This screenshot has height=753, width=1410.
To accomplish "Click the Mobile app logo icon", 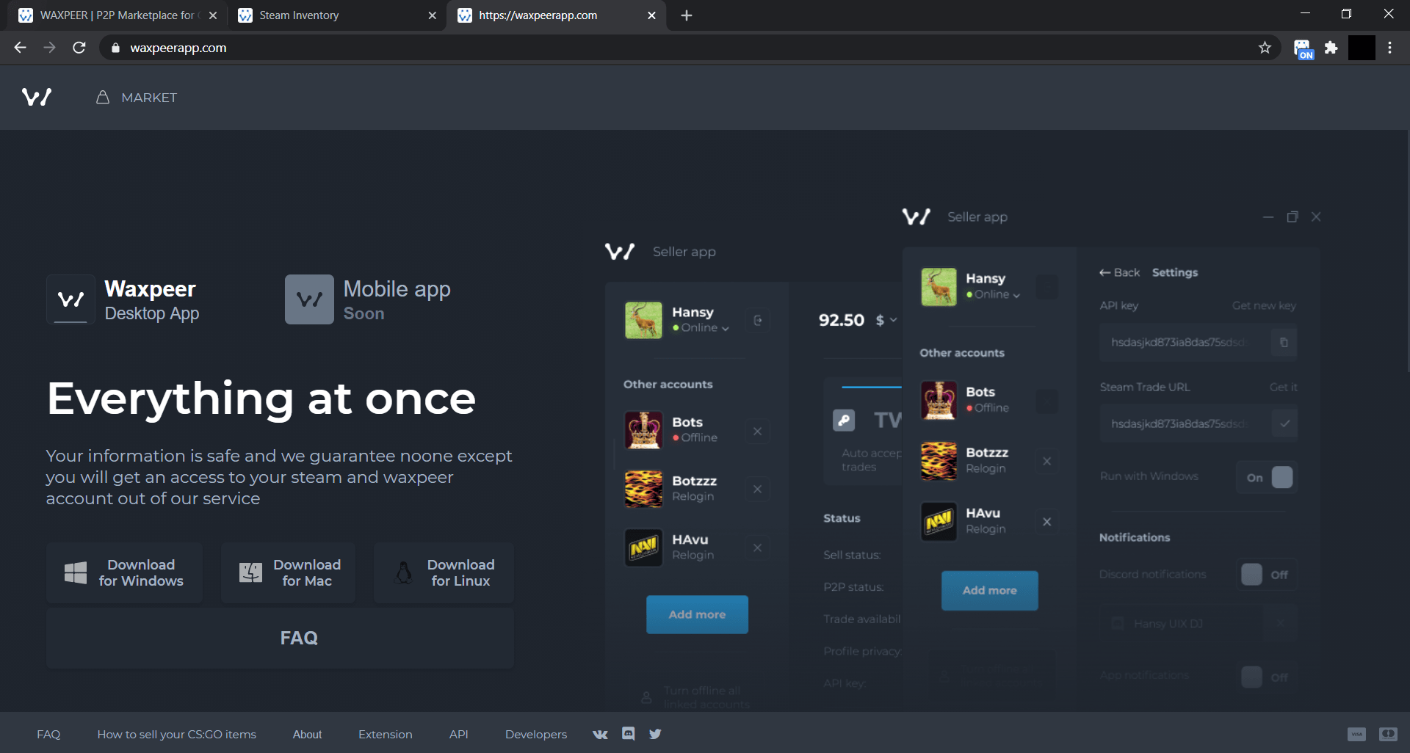I will [x=309, y=299].
